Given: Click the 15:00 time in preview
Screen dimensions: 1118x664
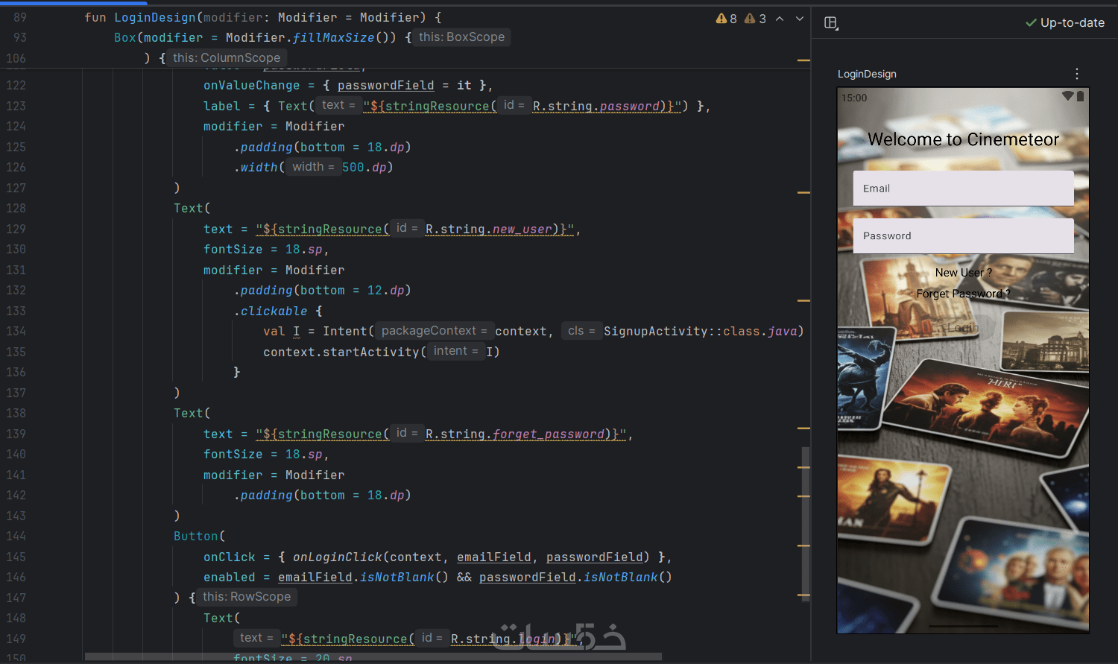Looking at the screenshot, I should click(854, 98).
